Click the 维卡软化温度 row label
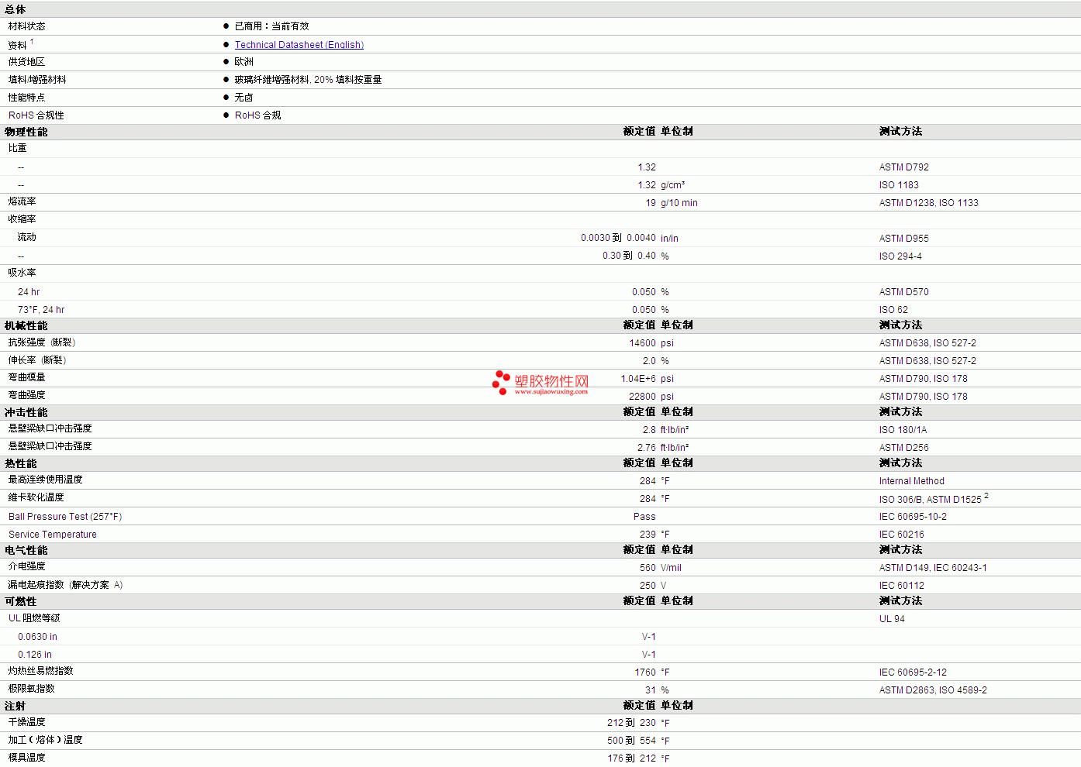 click(36, 497)
